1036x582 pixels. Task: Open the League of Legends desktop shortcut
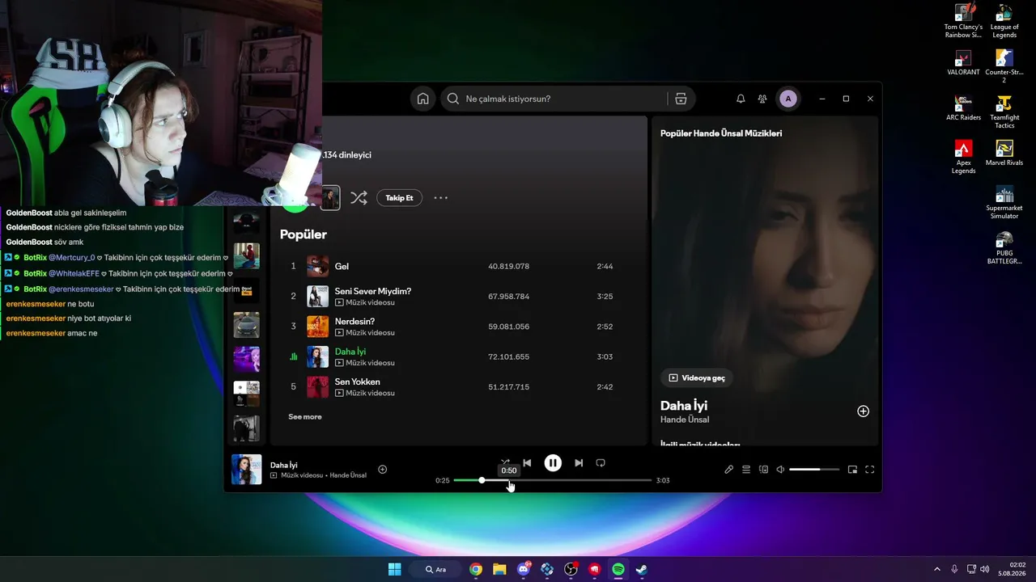click(1004, 21)
